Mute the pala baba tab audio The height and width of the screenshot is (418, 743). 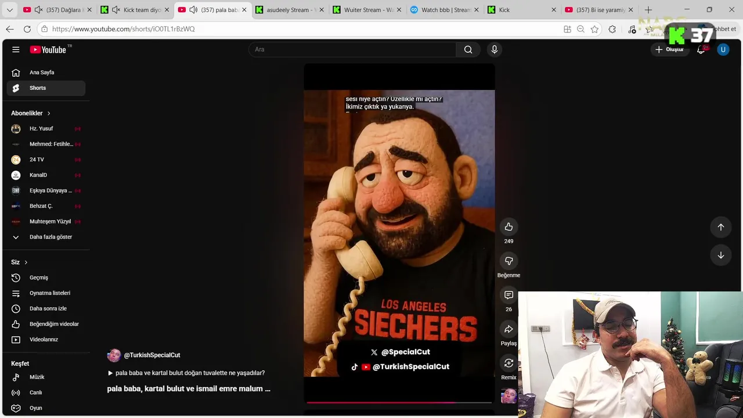[193, 10]
